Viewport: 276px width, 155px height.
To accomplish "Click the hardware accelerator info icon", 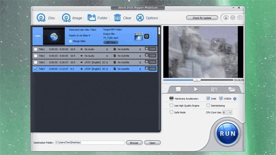I will pos(235,99).
